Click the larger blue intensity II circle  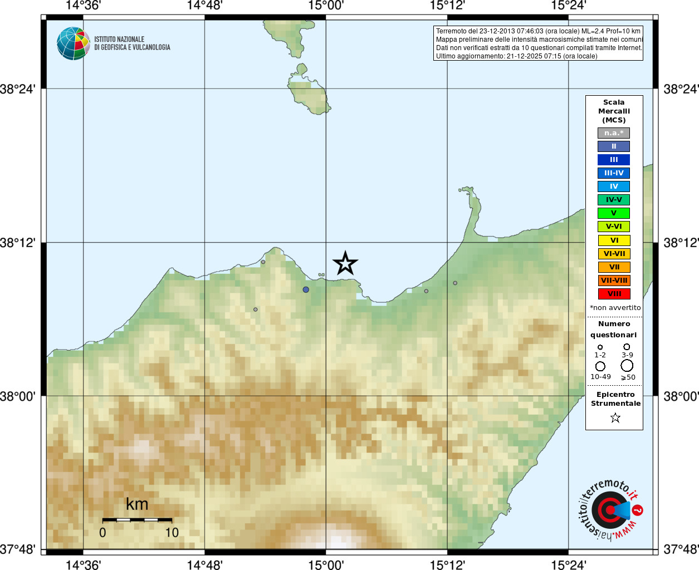point(306,289)
